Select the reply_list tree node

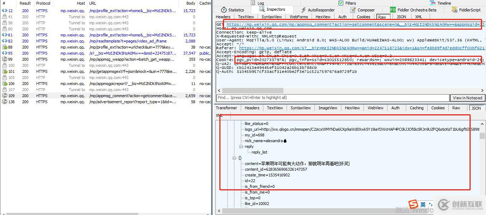click(259, 152)
